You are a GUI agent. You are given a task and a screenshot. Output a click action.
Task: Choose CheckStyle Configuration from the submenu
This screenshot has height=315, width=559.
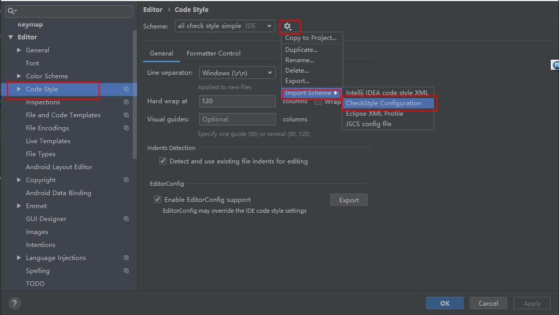(383, 103)
